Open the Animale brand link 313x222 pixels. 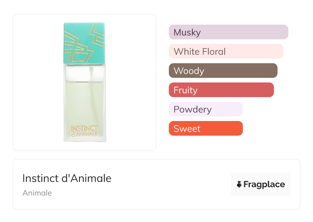[37, 193]
